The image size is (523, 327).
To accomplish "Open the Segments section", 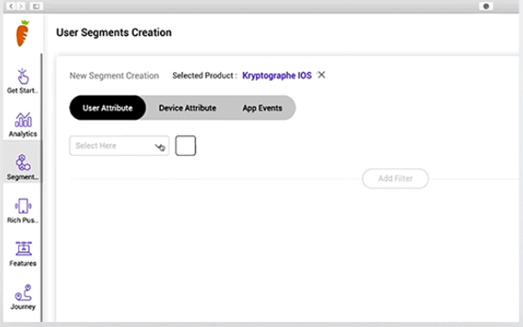I will click(x=22, y=168).
